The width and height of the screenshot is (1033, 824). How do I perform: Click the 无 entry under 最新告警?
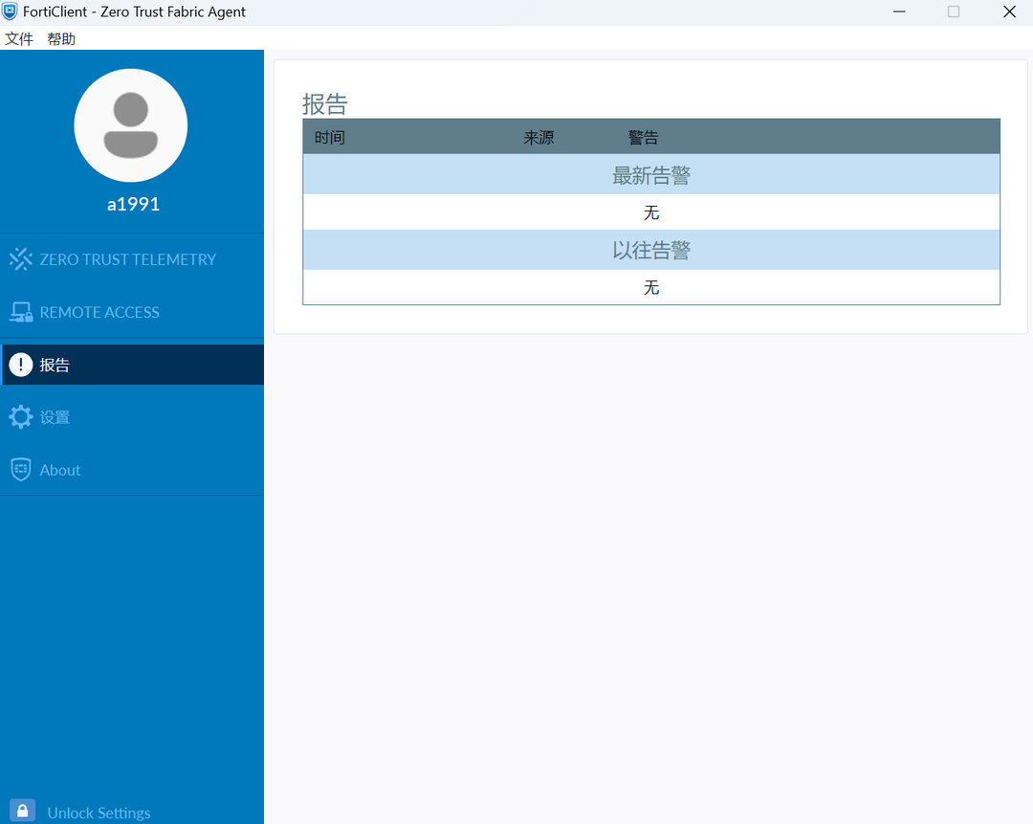[650, 212]
